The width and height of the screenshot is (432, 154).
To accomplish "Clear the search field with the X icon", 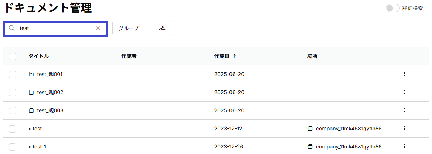I will (98, 28).
